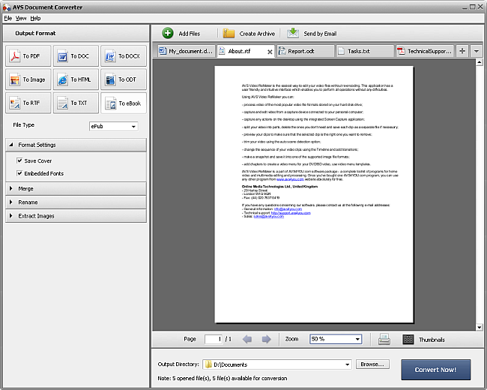
Task: Click the page number input field
Action: (214, 339)
